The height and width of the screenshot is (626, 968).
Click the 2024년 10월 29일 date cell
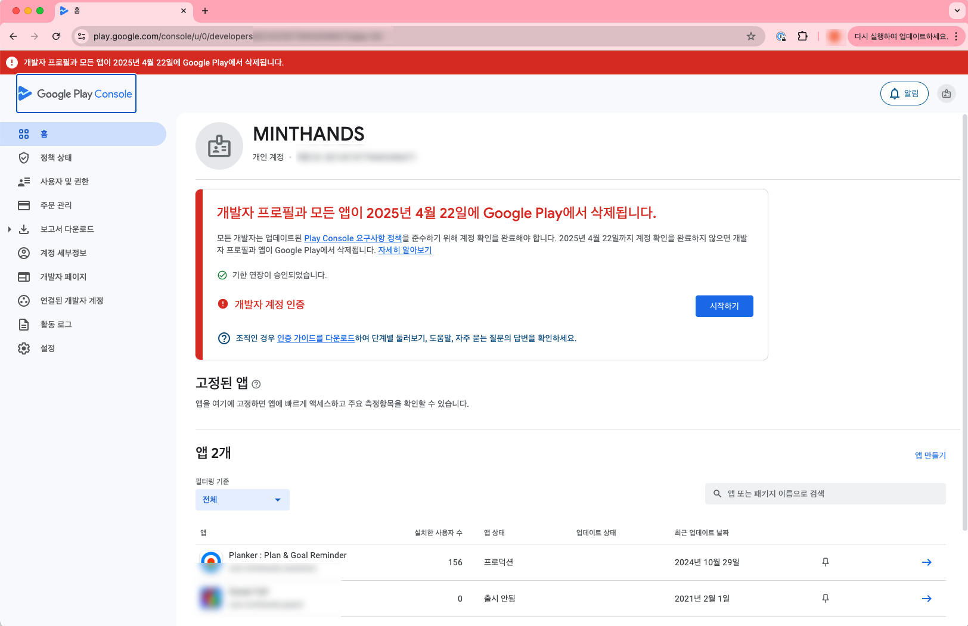pyautogui.click(x=707, y=562)
